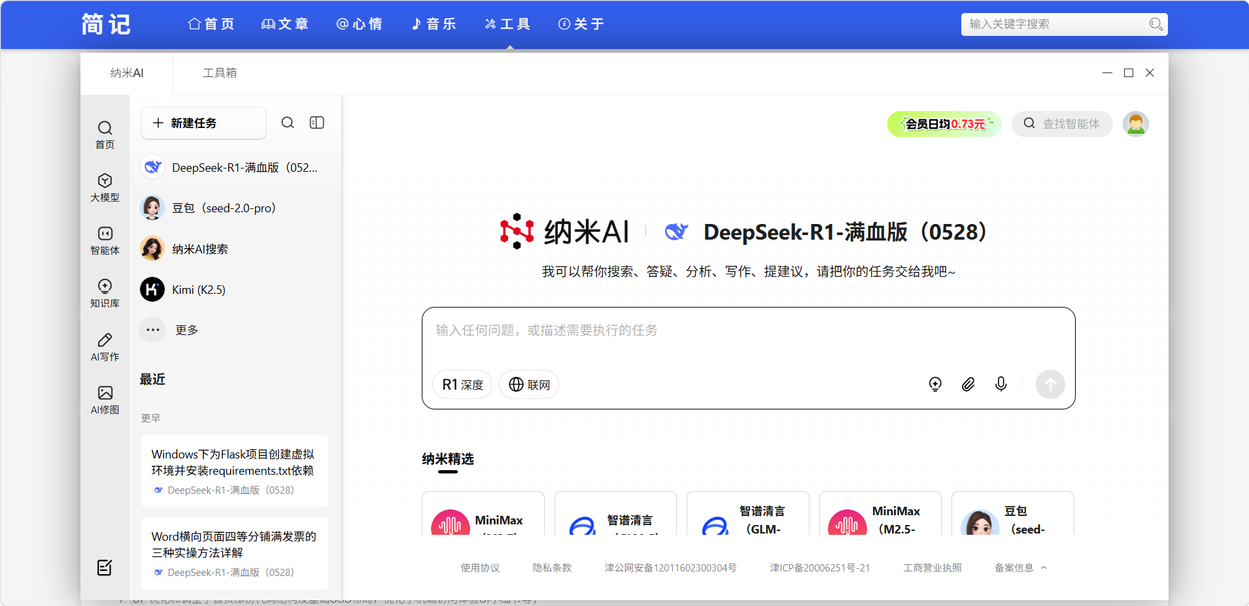The height and width of the screenshot is (606, 1249).
Task: Open the 工商营业执照 footer link
Action: coord(932,567)
